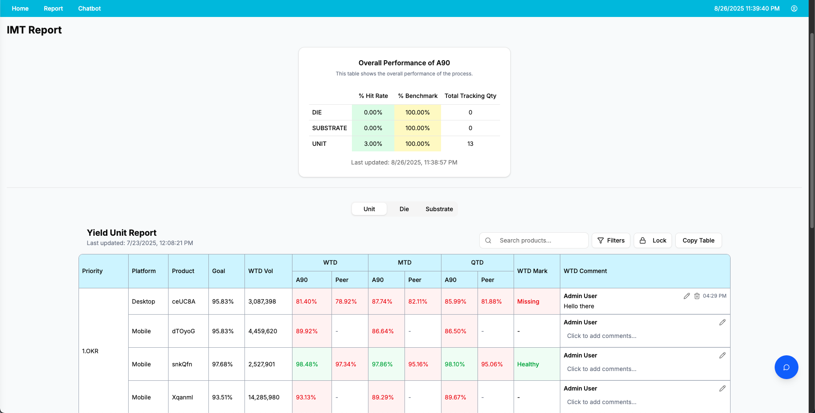Edit the Hello there comment pencil icon
This screenshot has width=815, height=413.
click(x=686, y=296)
